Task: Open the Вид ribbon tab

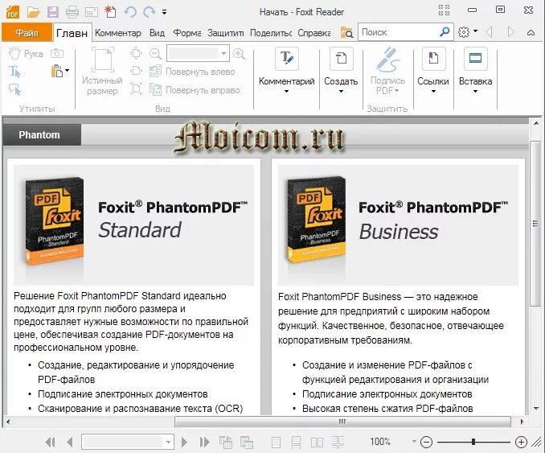Action: [x=157, y=33]
